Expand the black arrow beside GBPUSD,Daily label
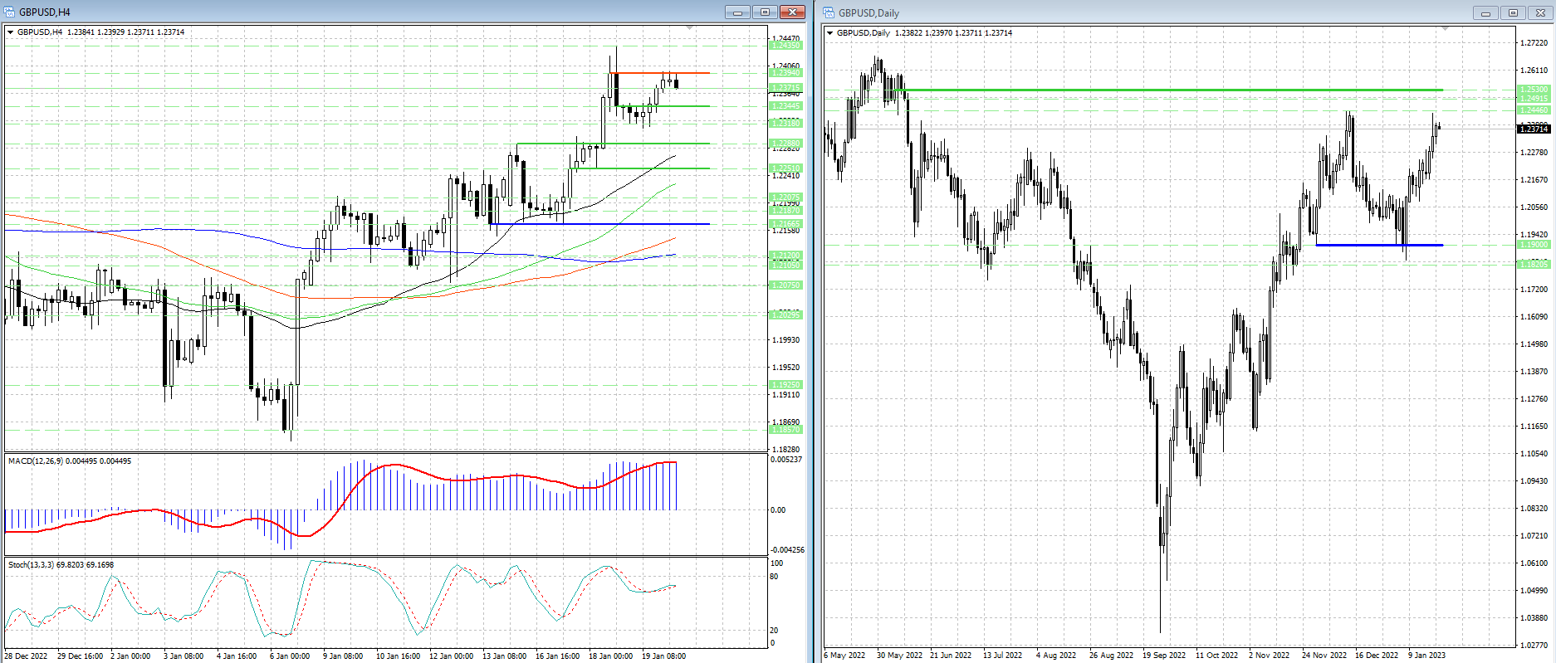The height and width of the screenshot is (663, 1556). tap(829, 33)
